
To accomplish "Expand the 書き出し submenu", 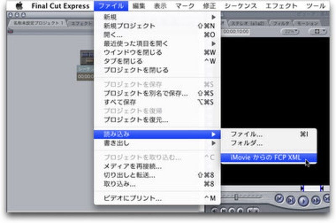I will pyautogui.click(x=160, y=143).
